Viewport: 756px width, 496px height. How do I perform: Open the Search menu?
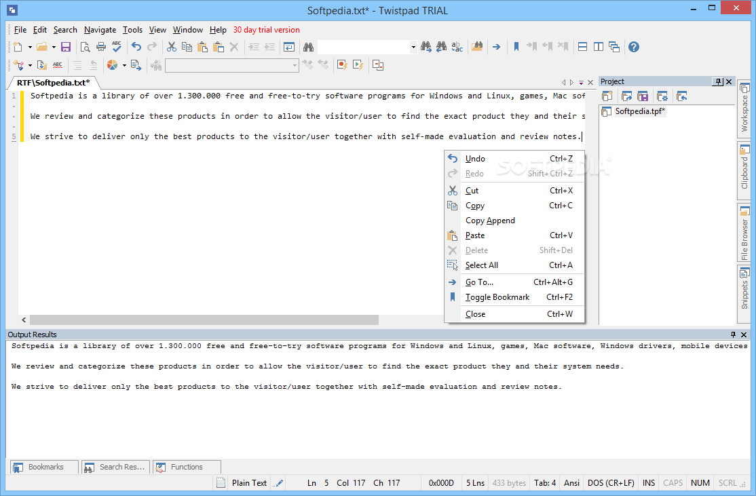[x=65, y=30]
